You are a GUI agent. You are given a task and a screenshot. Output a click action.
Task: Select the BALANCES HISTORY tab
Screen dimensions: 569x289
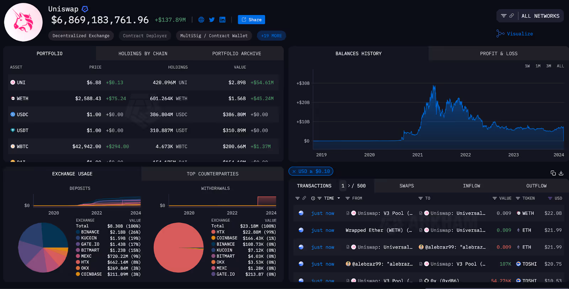[358, 53]
